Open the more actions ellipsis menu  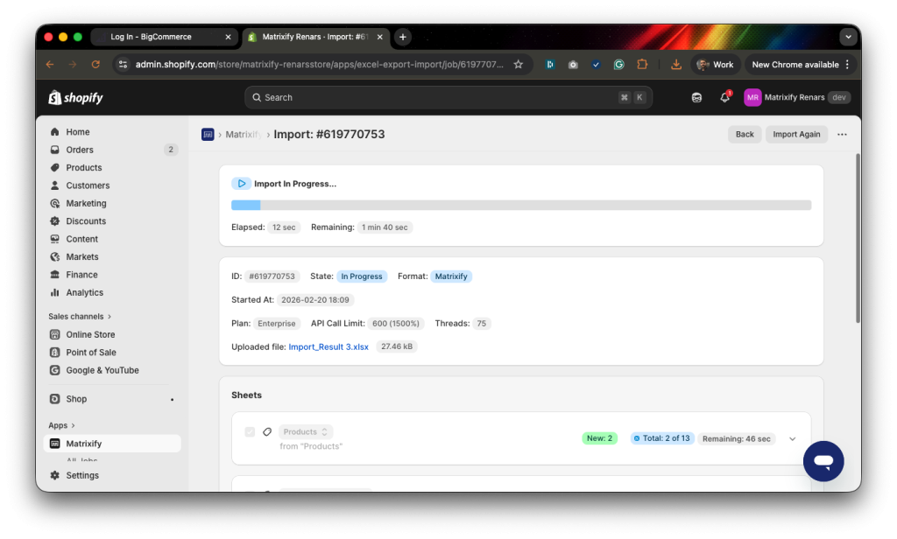point(842,134)
